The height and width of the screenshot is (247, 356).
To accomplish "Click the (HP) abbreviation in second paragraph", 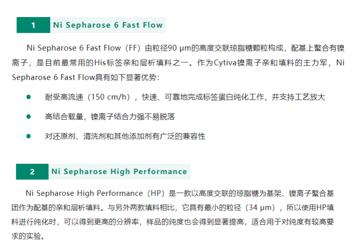I will click(156, 193).
